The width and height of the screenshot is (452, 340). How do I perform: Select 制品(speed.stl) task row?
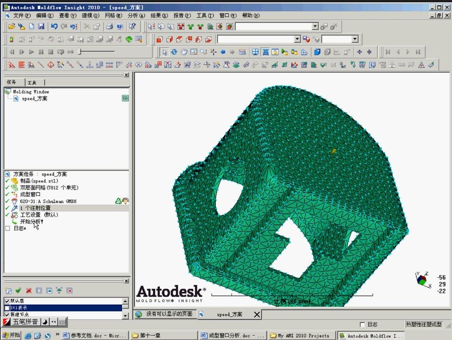point(39,181)
